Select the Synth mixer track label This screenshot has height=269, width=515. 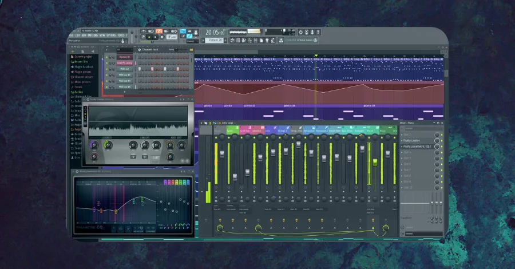click(x=233, y=130)
